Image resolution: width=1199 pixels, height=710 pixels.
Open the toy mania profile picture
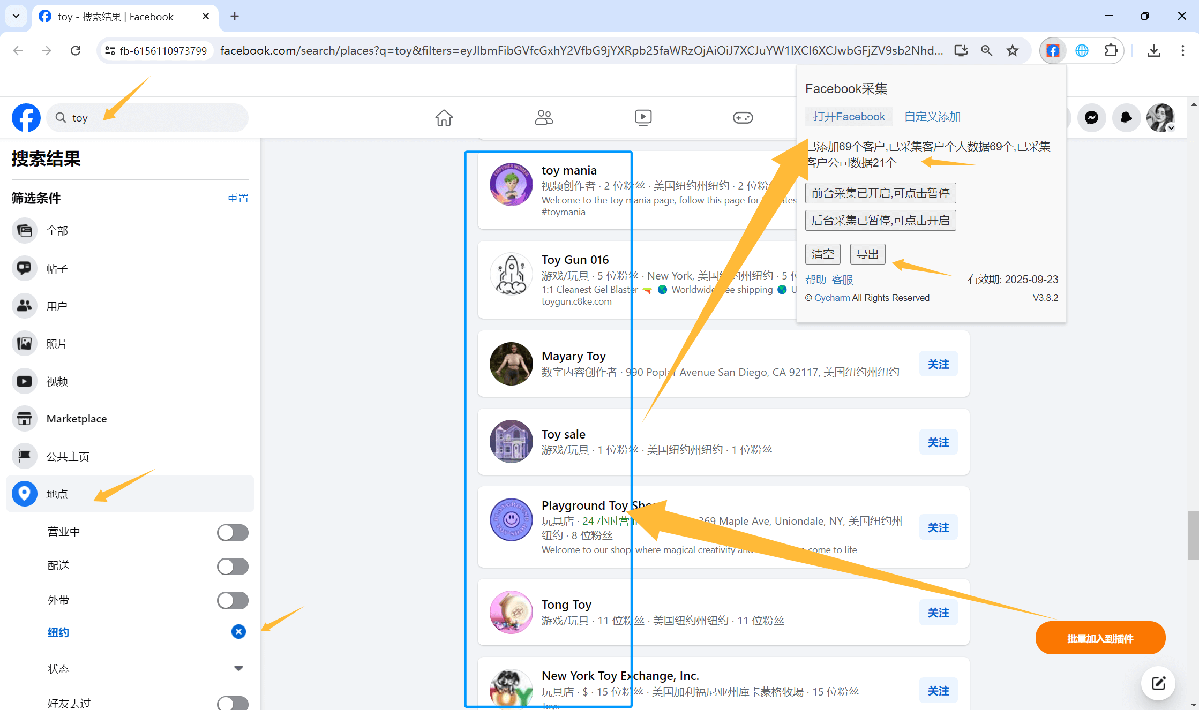[x=511, y=185]
